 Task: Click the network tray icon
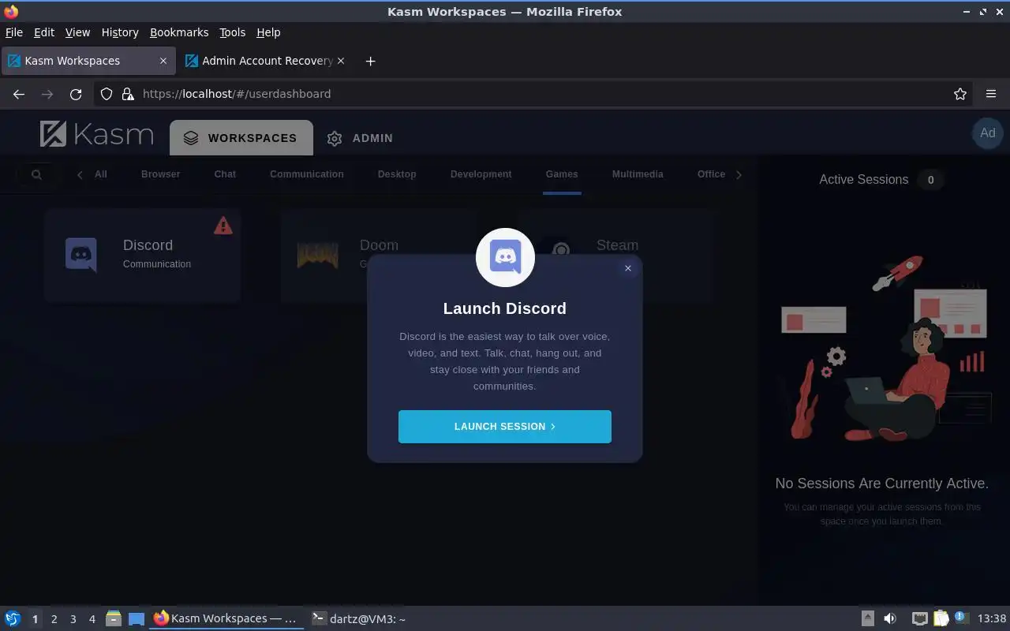coord(920,619)
